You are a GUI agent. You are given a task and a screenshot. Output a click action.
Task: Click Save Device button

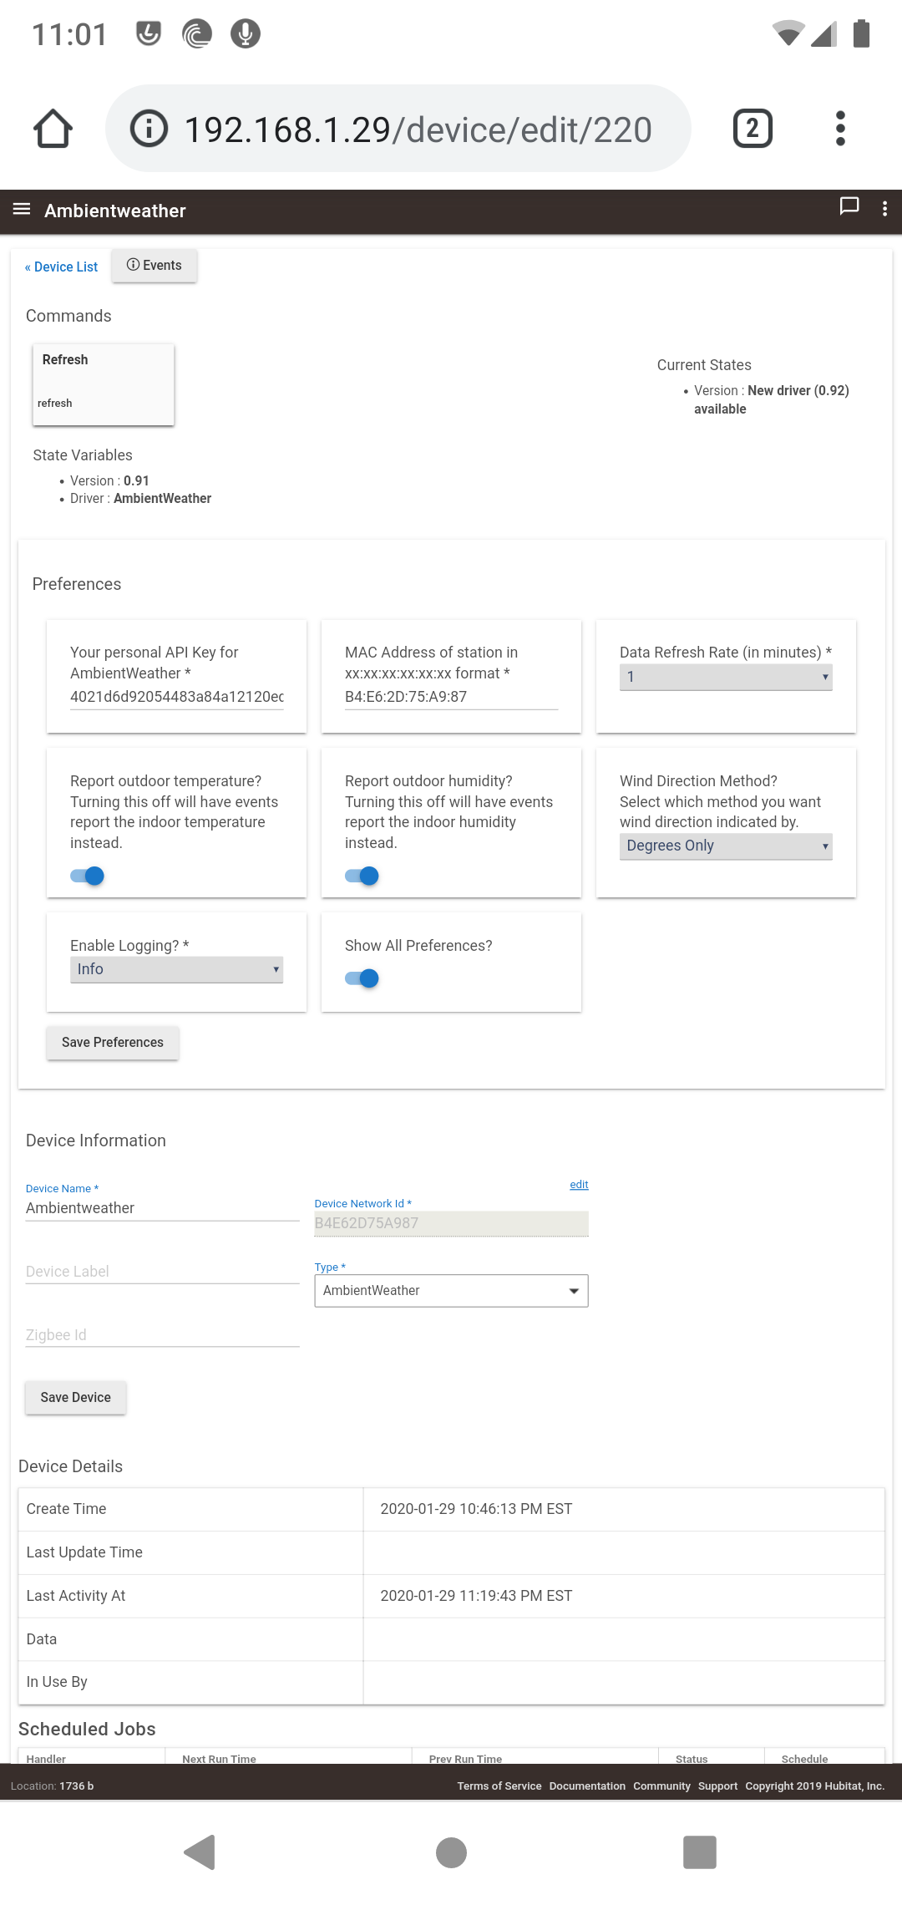[x=75, y=1398]
